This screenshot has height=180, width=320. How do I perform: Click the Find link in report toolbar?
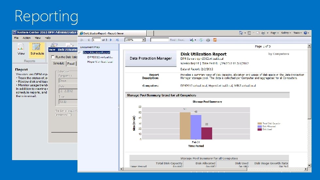pyautogui.click(x=173, y=40)
